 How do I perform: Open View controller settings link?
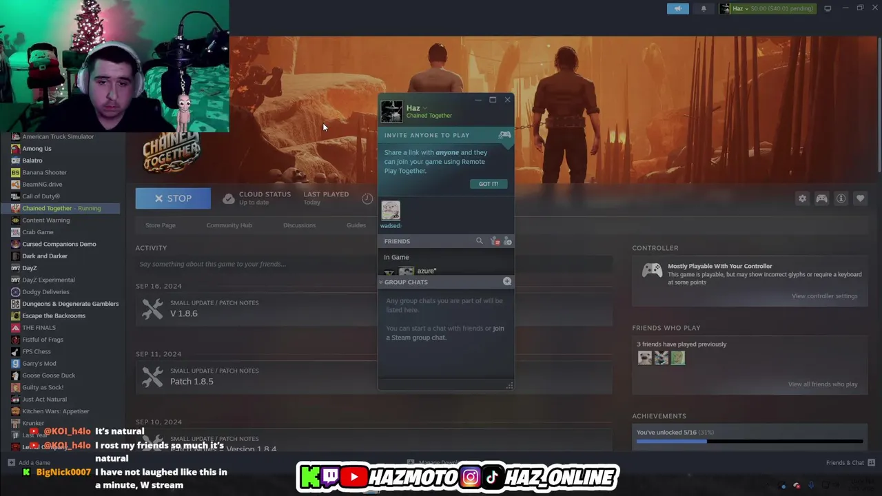(x=824, y=296)
